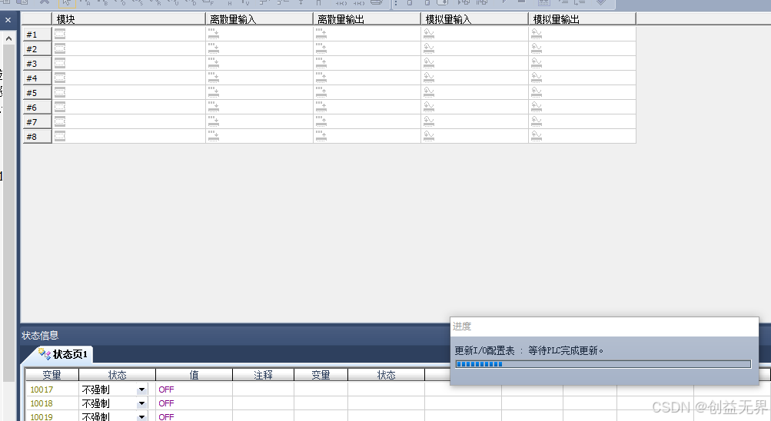Screen dimensions: 771x421
Task: Click the 值 column header in status table
Action: click(x=194, y=375)
